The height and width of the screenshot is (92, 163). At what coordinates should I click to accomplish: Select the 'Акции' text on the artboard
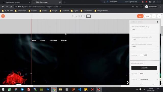point(43,41)
